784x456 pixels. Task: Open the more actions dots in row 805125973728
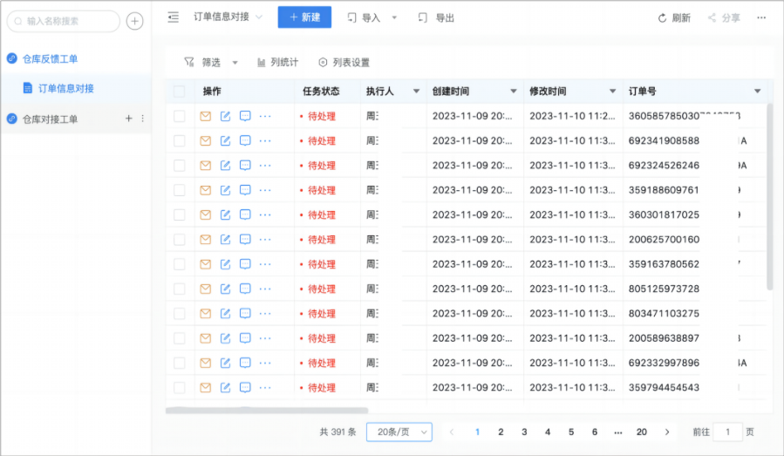tap(265, 289)
